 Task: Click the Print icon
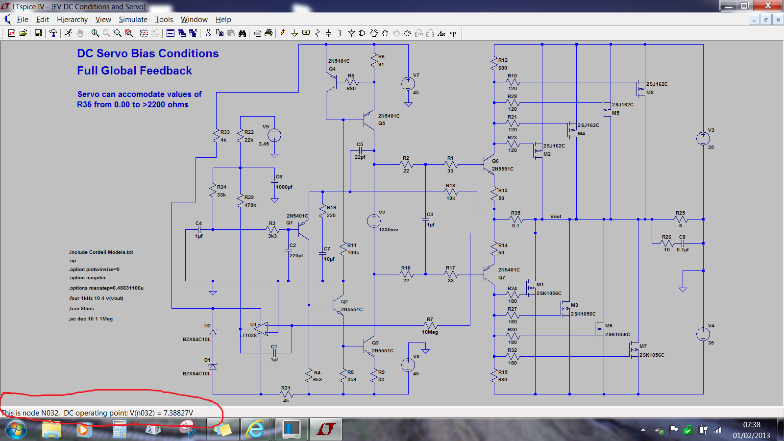click(269, 33)
